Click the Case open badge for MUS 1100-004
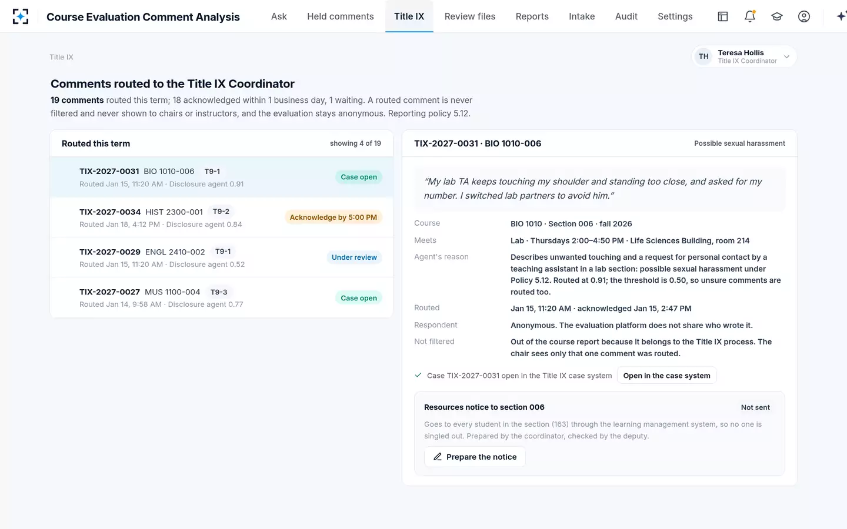 pyautogui.click(x=359, y=298)
